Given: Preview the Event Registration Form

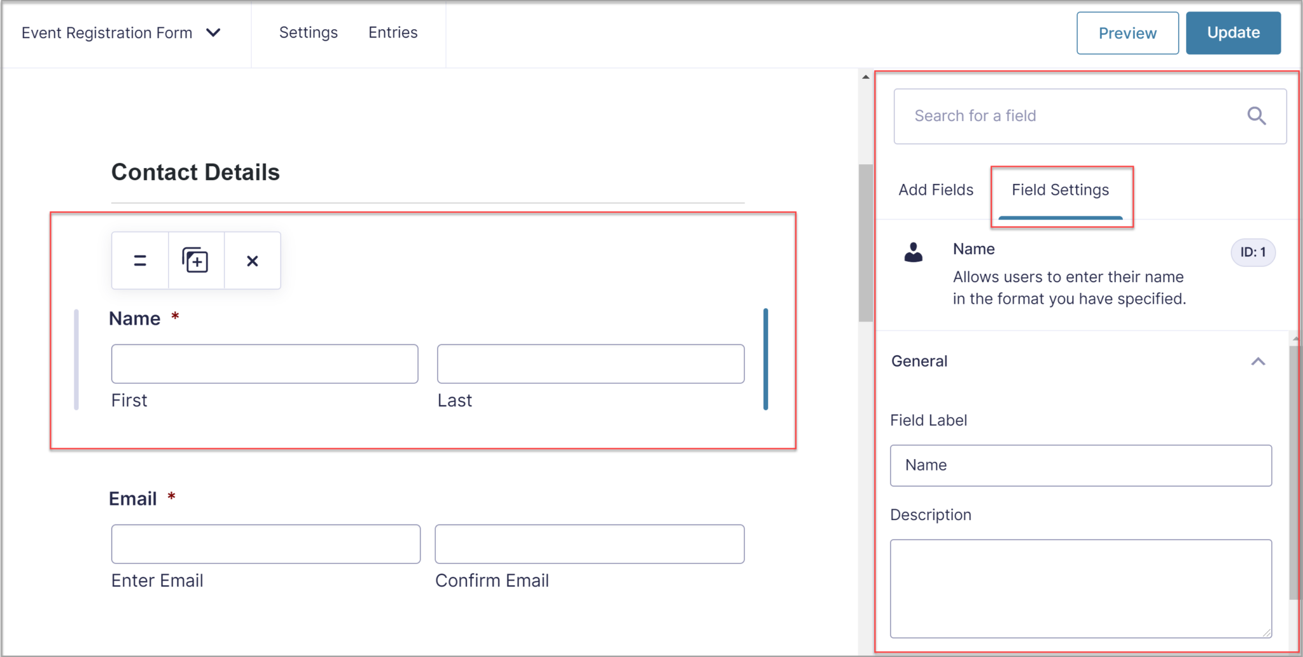Looking at the screenshot, I should tap(1127, 33).
